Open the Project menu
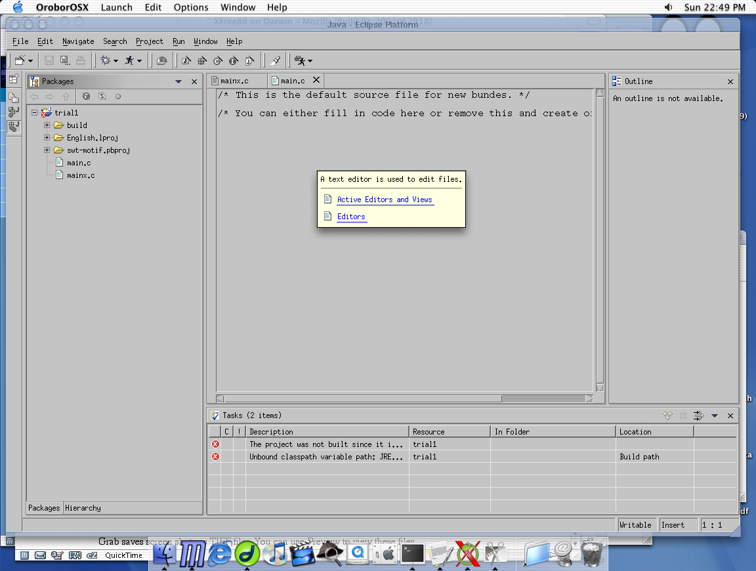 (150, 41)
